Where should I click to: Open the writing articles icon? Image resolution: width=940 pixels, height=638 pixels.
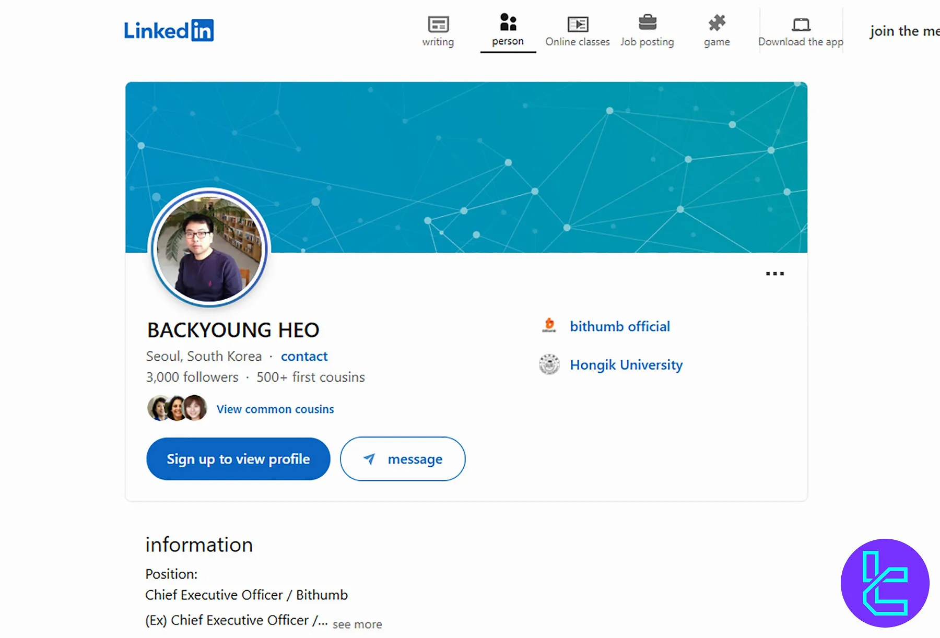point(438,24)
